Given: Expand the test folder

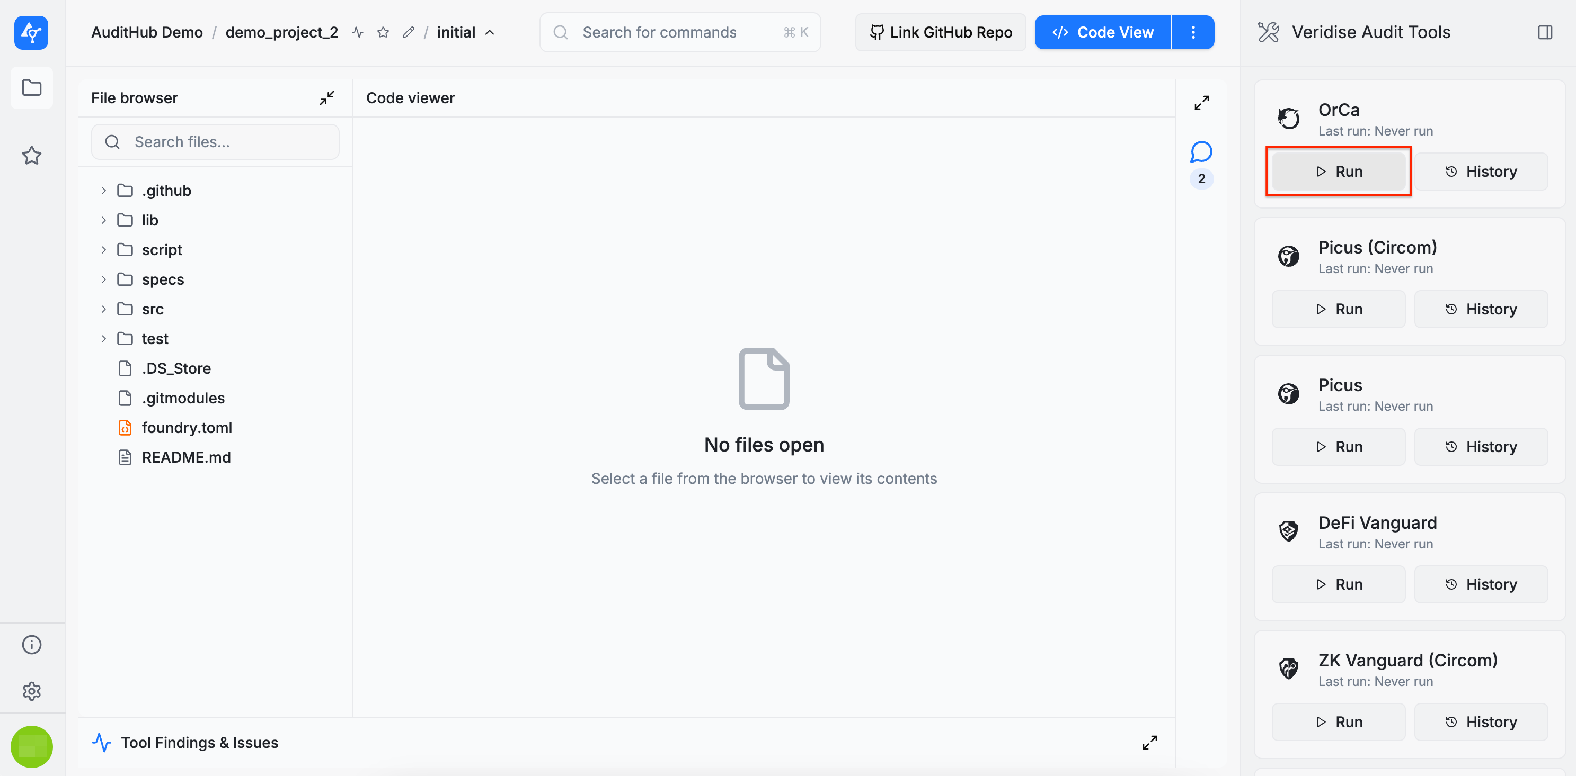Looking at the screenshot, I should pyautogui.click(x=103, y=338).
